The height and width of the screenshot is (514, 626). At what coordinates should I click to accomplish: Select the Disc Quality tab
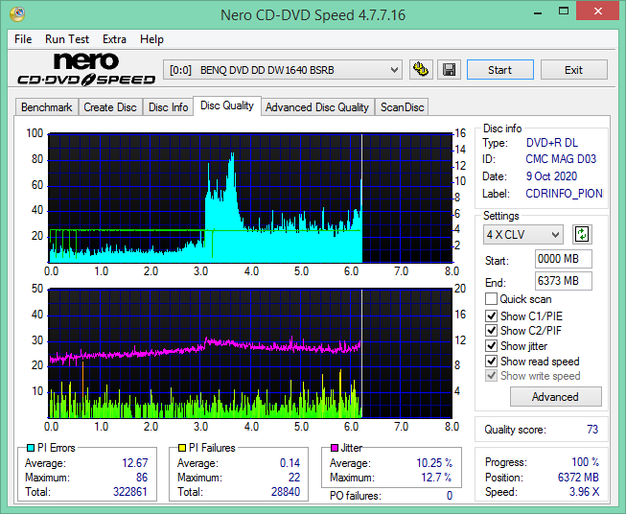pyautogui.click(x=227, y=105)
